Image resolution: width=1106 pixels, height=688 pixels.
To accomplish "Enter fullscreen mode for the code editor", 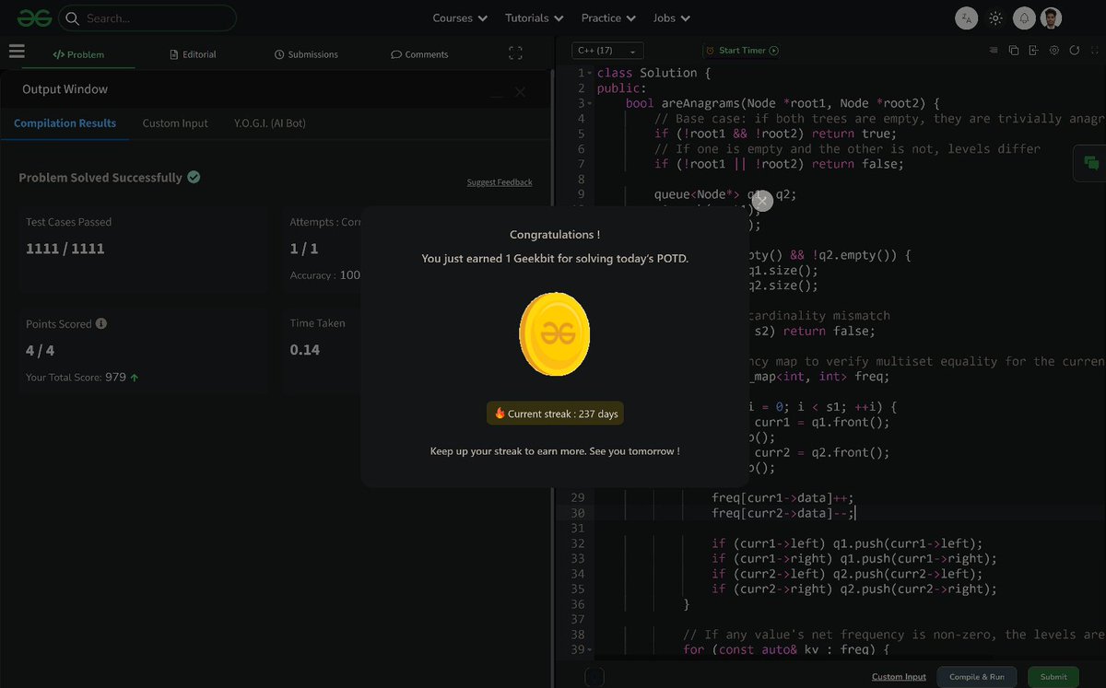I will coord(1094,51).
